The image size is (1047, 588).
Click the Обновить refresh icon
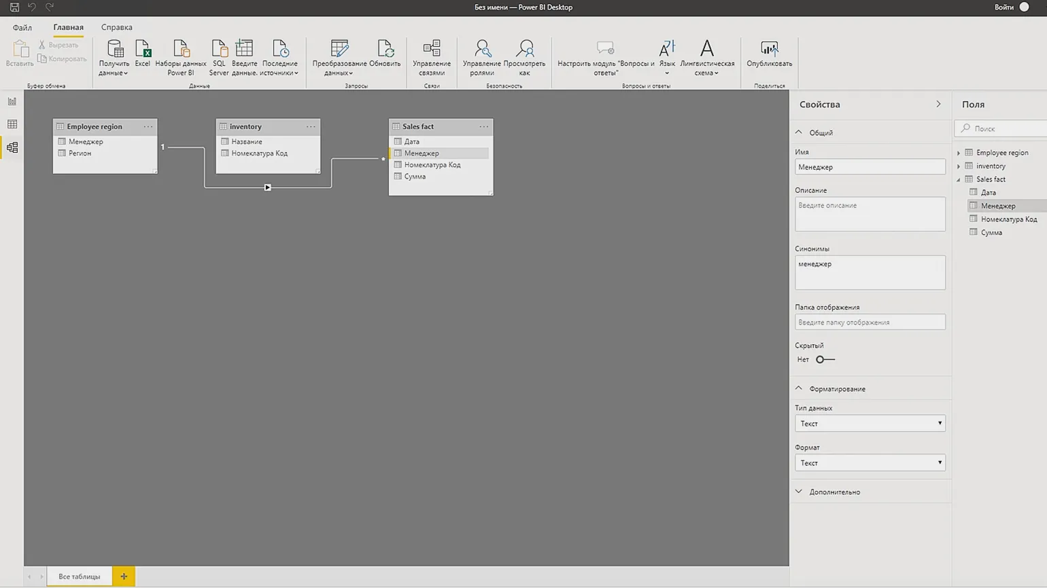tap(385, 53)
